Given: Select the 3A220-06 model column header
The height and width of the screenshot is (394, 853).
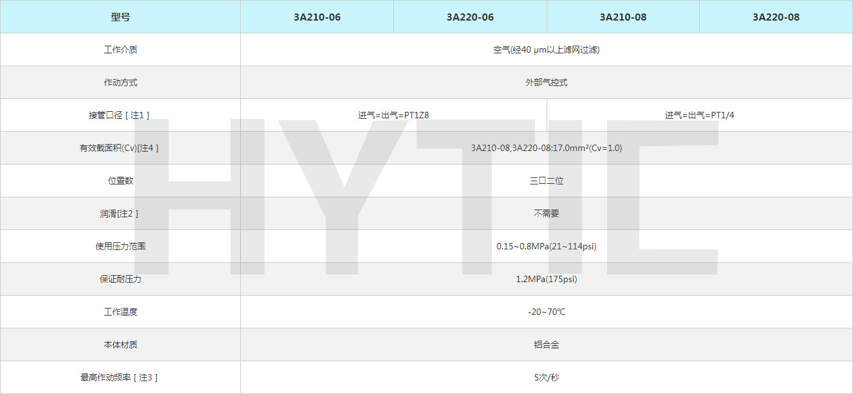Looking at the screenshot, I should pos(470,17).
